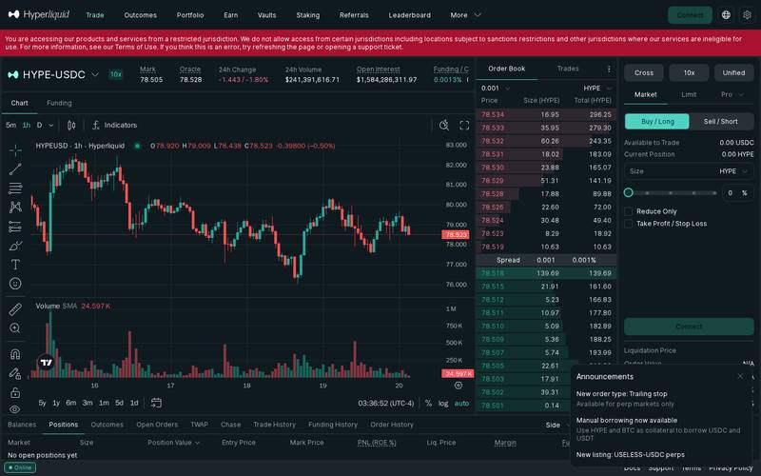Click the size percentage input field
The height and width of the screenshot is (476, 761).
[738, 193]
